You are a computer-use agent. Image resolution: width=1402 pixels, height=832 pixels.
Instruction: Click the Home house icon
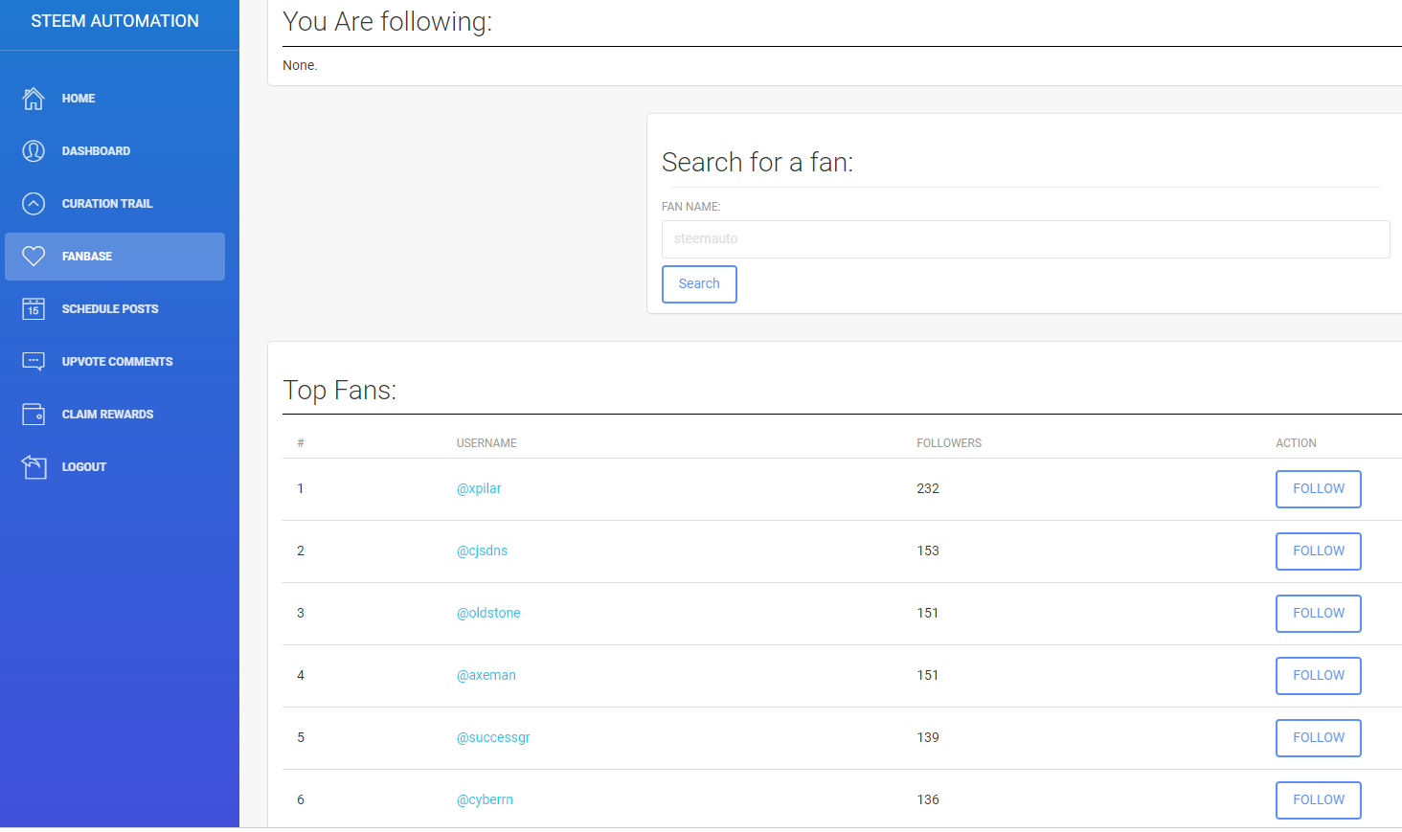point(34,99)
